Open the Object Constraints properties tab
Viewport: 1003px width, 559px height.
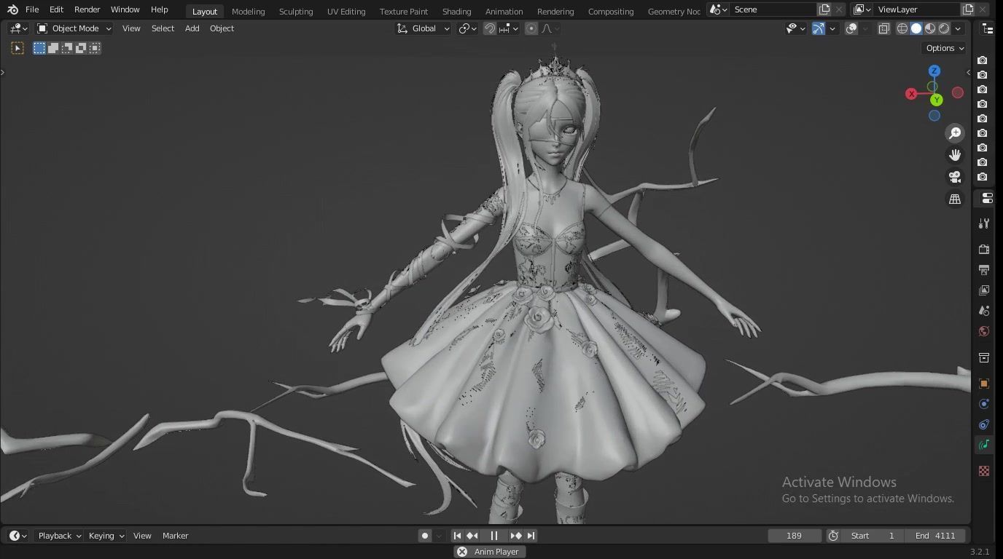984,424
